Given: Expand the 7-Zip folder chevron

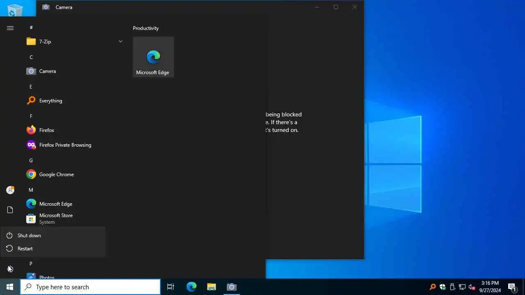Looking at the screenshot, I should pos(120,41).
